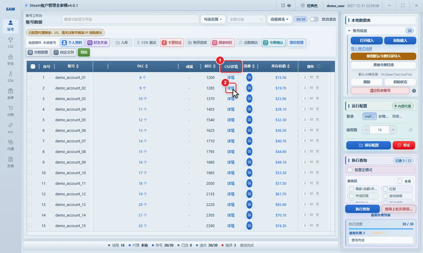Viewport: 423px width, 253px height.
Task: Click the key icon for demo_account_10
Action: [305, 173]
